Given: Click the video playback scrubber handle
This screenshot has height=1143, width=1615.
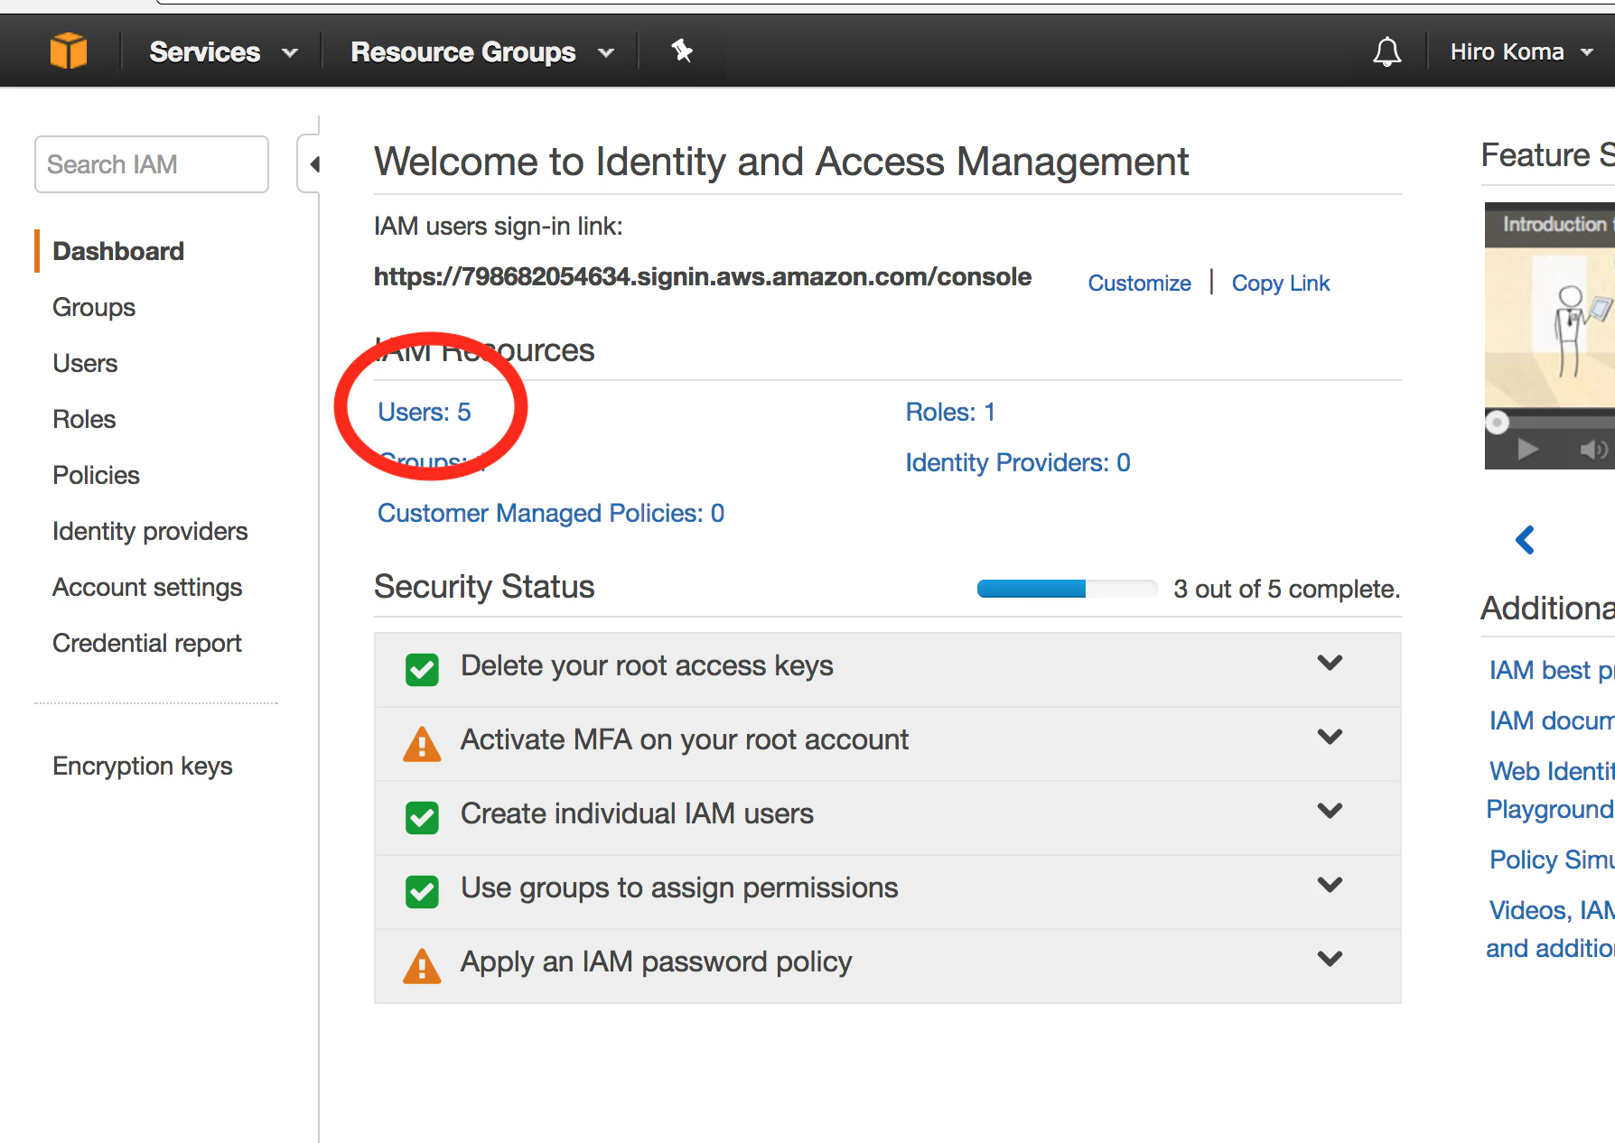Looking at the screenshot, I should pyautogui.click(x=1498, y=422).
